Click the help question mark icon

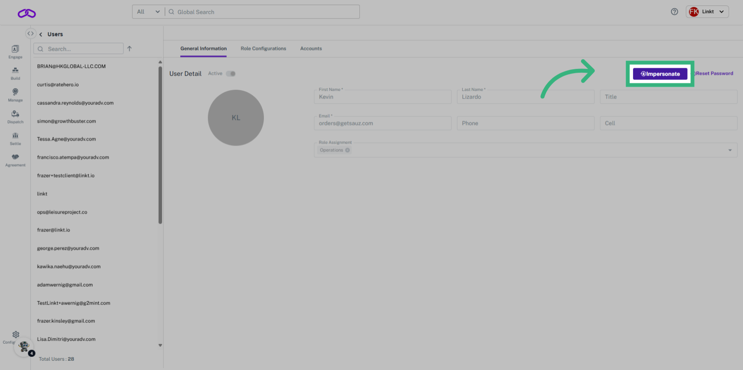pyautogui.click(x=674, y=12)
